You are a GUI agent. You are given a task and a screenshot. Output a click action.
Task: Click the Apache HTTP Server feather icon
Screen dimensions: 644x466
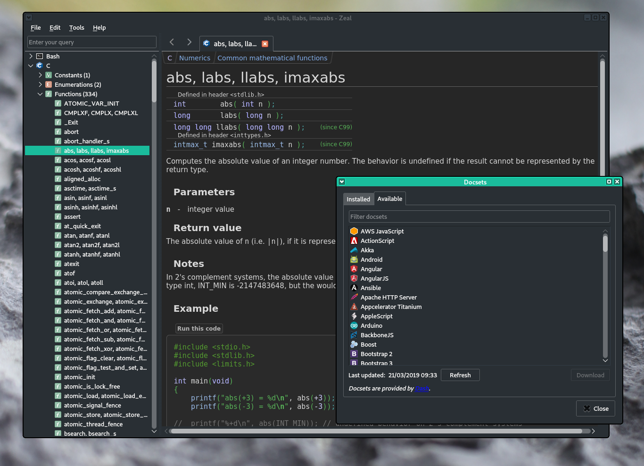coord(354,298)
